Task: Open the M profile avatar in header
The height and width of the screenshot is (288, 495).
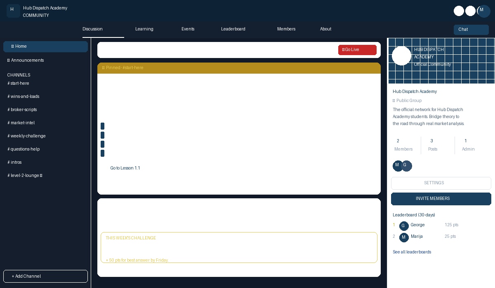Action: point(484,11)
